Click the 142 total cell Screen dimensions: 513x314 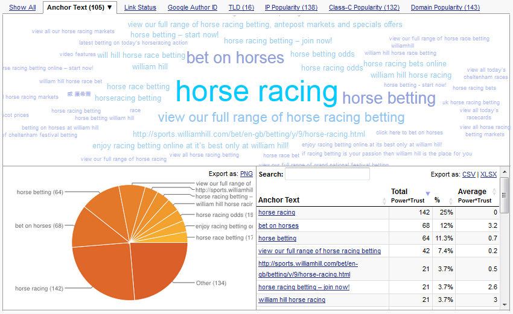coord(410,212)
